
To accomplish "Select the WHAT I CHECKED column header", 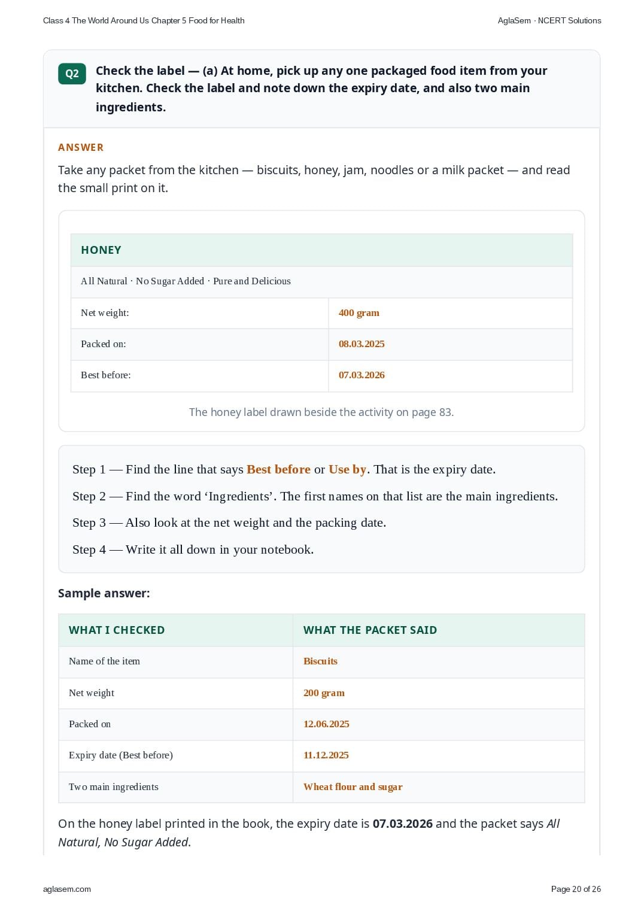I will point(117,630).
